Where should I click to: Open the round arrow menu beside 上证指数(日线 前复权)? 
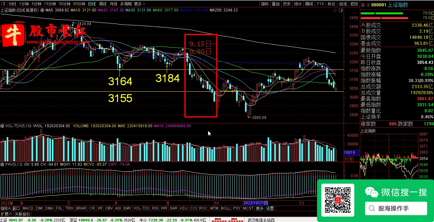42,10
